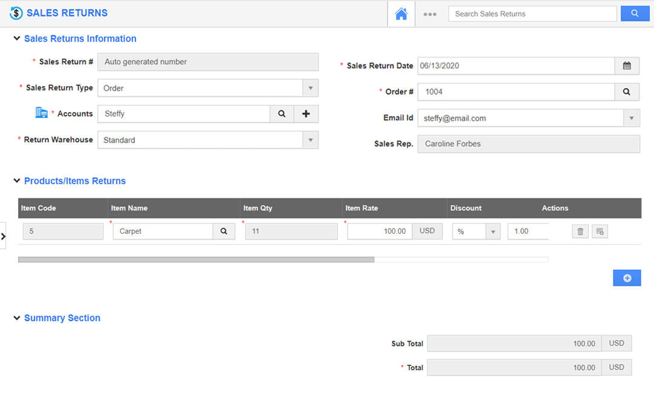Search Accounts with the magnifier icon
The image size is (654, 416).
pyautogui.click(x=282, y=114)
